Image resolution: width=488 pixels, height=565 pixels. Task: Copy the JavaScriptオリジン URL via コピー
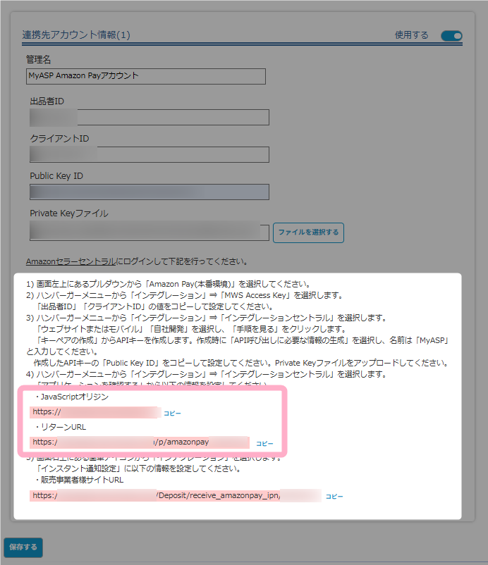pyautogui.click(x=172, y=413)
